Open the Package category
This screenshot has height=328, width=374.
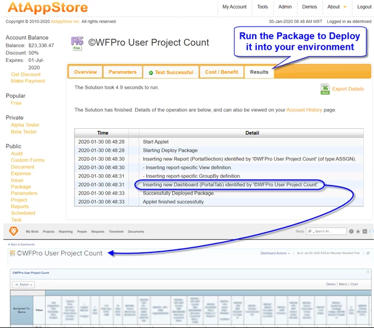tap(21, 187)
